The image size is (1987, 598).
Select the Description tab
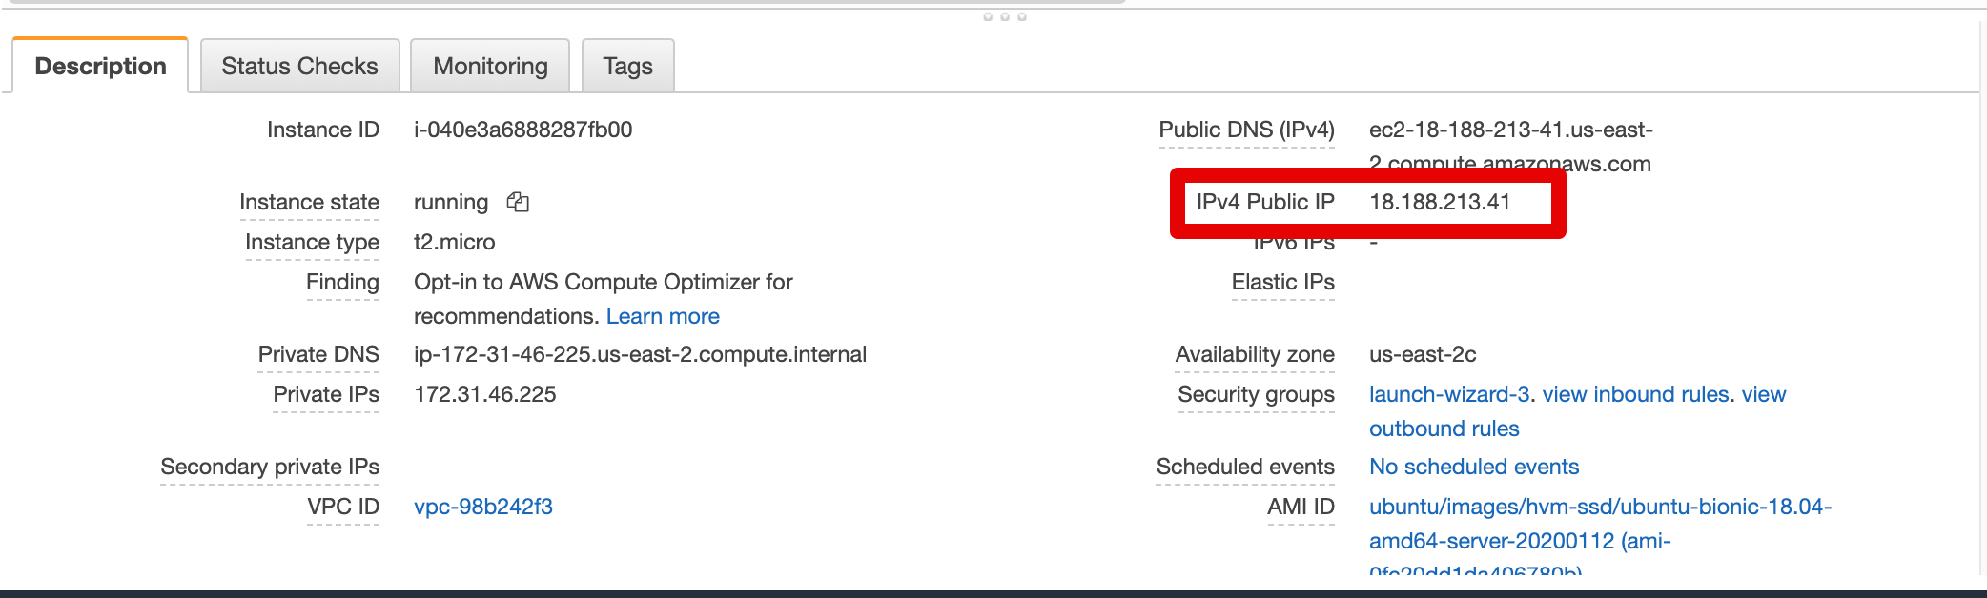tap(99, 65)
